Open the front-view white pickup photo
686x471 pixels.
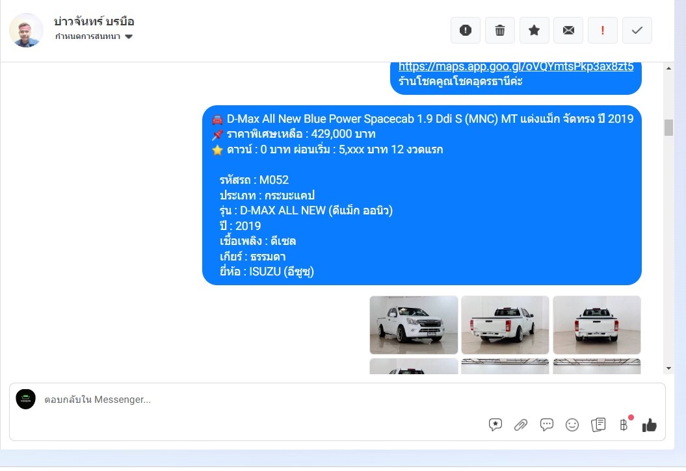414,325
